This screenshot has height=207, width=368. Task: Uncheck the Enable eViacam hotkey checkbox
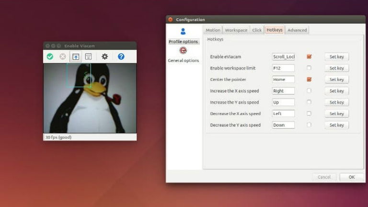pyautogui.click(x=309, y=57)
